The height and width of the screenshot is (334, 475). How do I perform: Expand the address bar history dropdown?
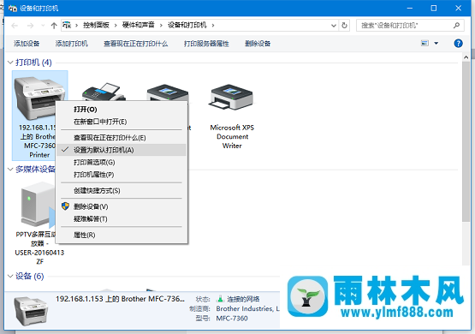point(334,26)
